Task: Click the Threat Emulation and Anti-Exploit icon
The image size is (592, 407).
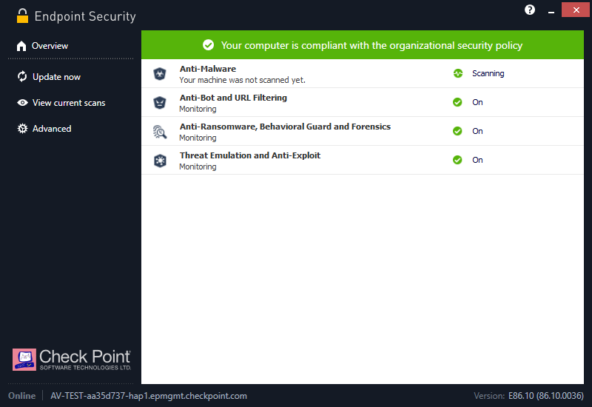Action: pyautogui.click(x=160, y=161)
